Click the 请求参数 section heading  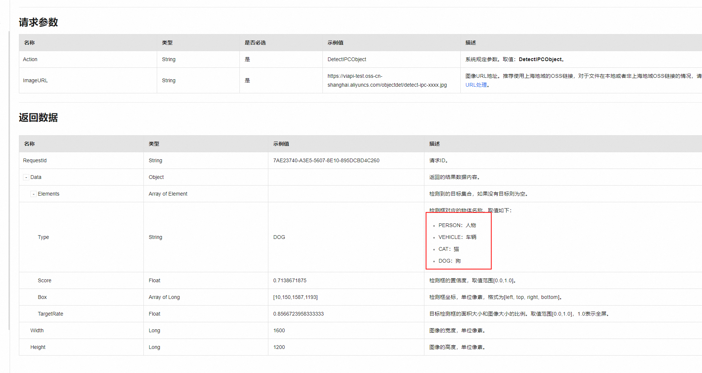point(39,22)
